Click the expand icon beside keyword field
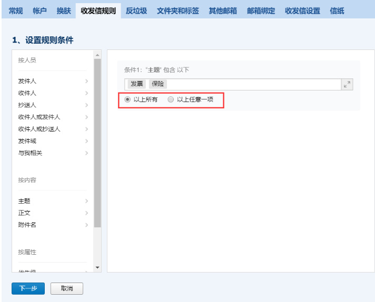 (x=347, y=84)
